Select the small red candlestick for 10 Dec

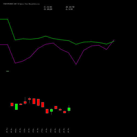click(x=21, y=104)
